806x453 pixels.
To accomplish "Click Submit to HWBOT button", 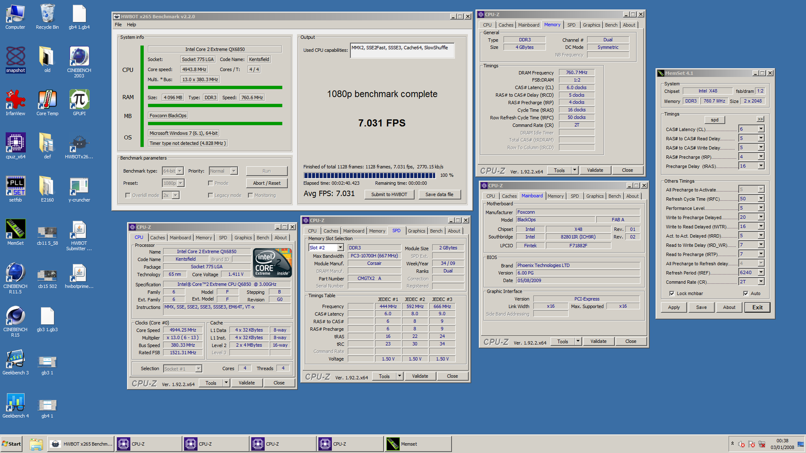I will point(389,195).
